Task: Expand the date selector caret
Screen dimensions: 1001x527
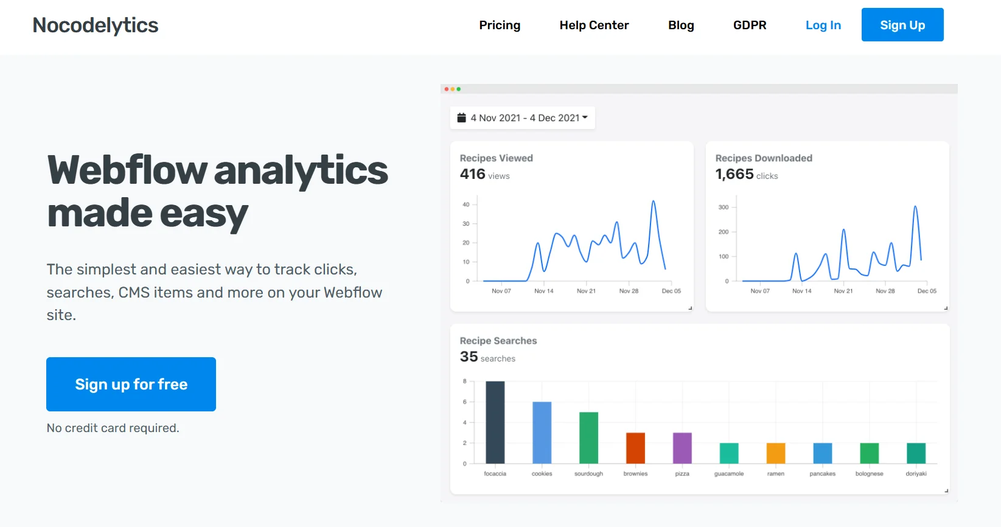Action: (x=585, y=117)
